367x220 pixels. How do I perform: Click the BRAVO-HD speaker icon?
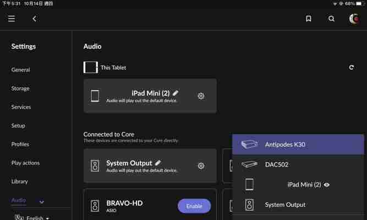tap(95, 206)
